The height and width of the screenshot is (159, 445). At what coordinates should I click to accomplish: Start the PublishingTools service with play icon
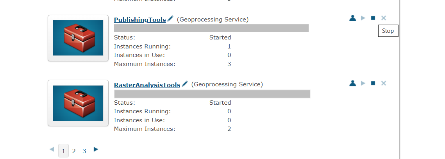click(363, 18)
